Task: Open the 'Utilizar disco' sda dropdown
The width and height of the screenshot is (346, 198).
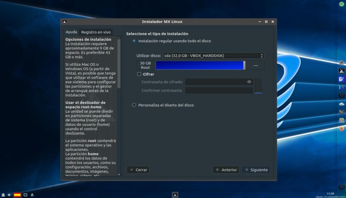Action: 213,56
